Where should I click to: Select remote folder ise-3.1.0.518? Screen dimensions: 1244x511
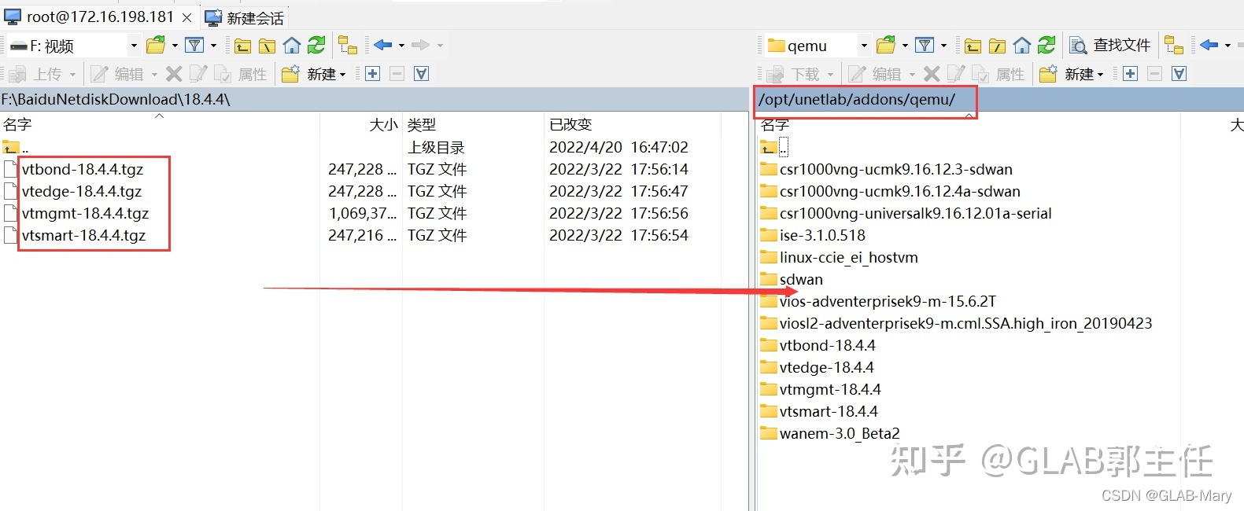pyautogui.click(x=821, y=235)
